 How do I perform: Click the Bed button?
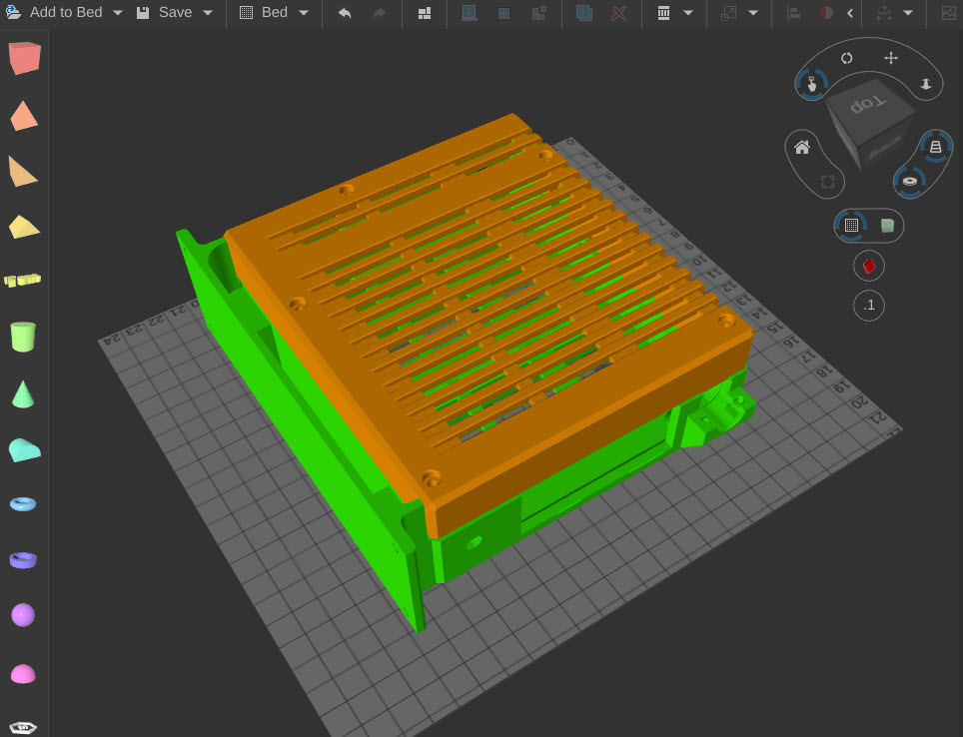264,12
